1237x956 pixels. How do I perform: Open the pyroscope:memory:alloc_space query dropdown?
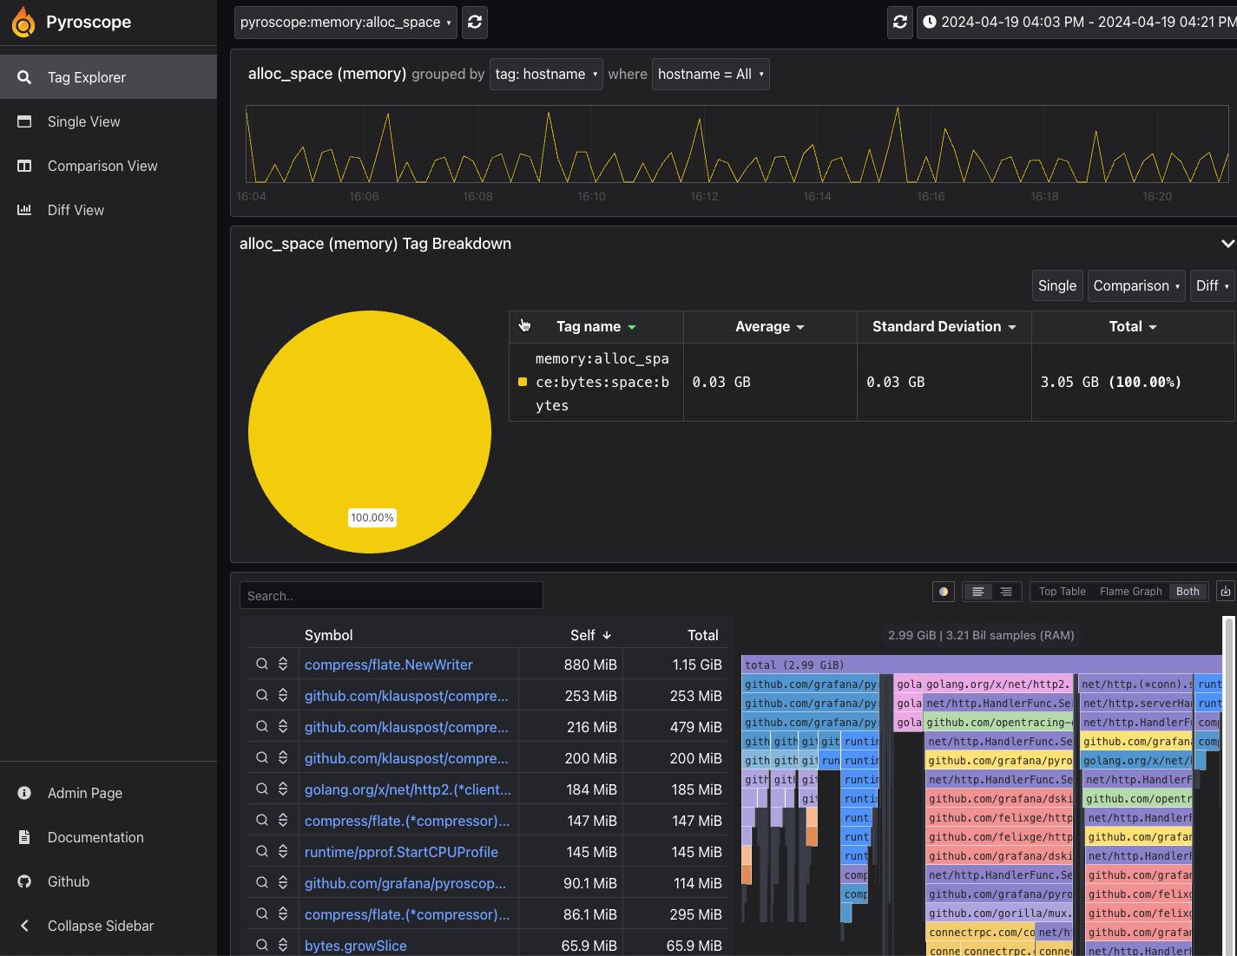click(345, 22)
